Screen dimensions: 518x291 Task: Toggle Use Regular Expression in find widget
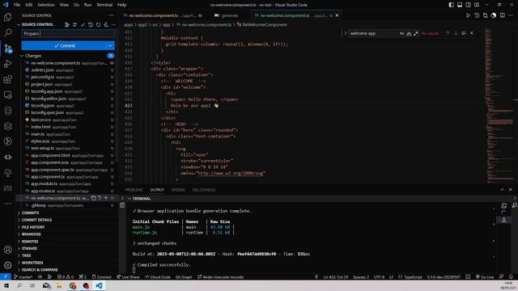(416, 33)
